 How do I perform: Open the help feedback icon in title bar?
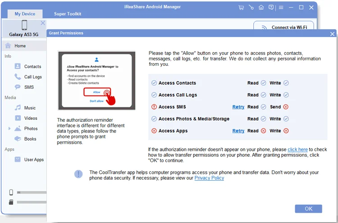(x=271, y=8)
